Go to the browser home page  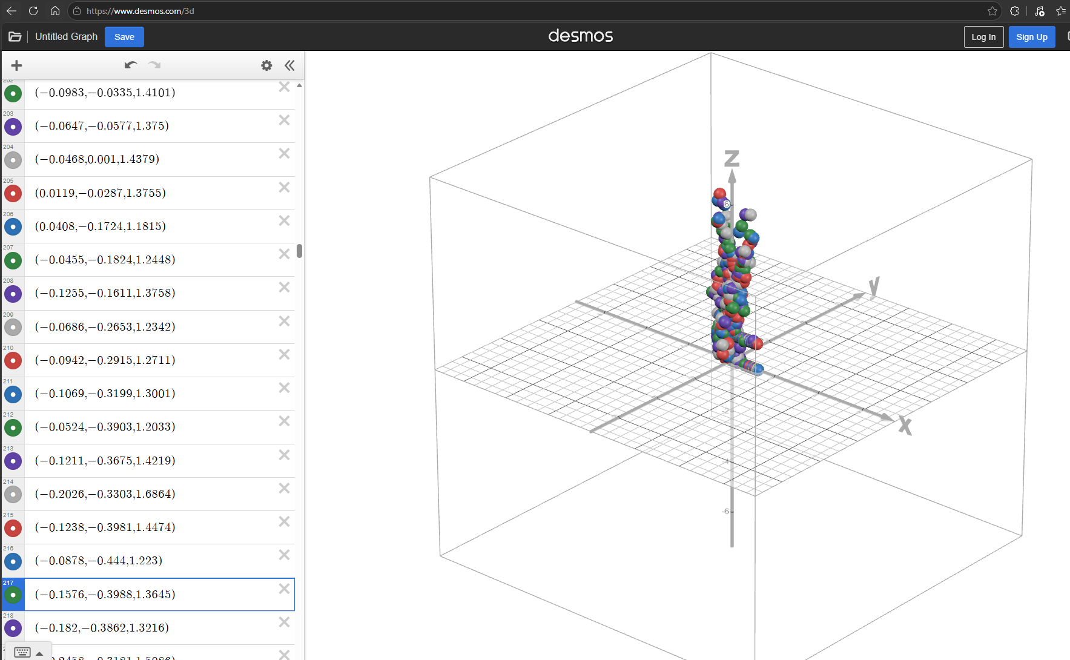(55, 11)
